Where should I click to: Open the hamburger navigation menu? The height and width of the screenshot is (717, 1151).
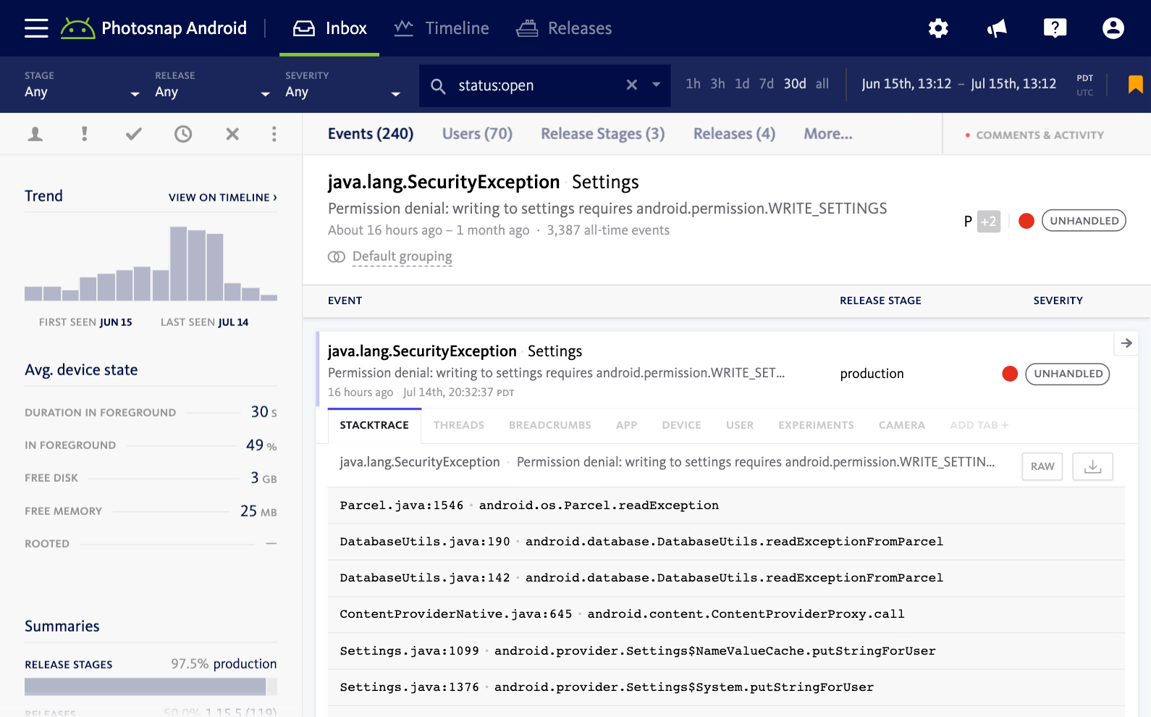[x=36, y=28]
